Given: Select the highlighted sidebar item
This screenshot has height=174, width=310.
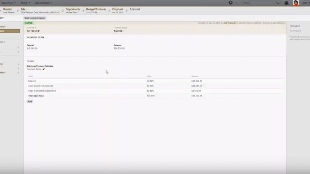Looking at the screenshot, I should [10, 31].
